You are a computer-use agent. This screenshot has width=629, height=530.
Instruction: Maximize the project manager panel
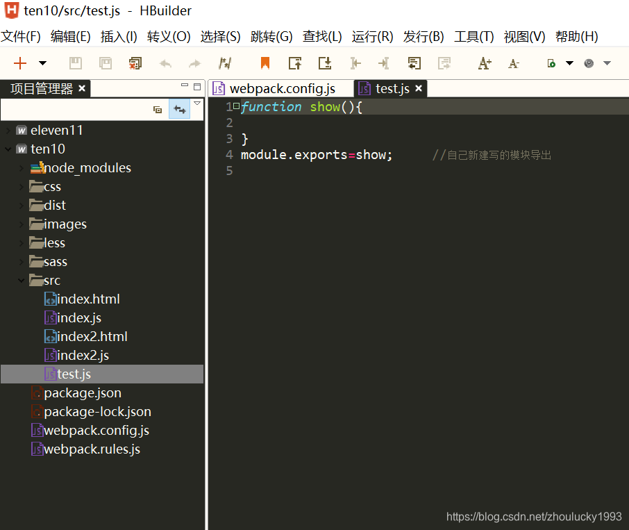[x=197, y=87]
